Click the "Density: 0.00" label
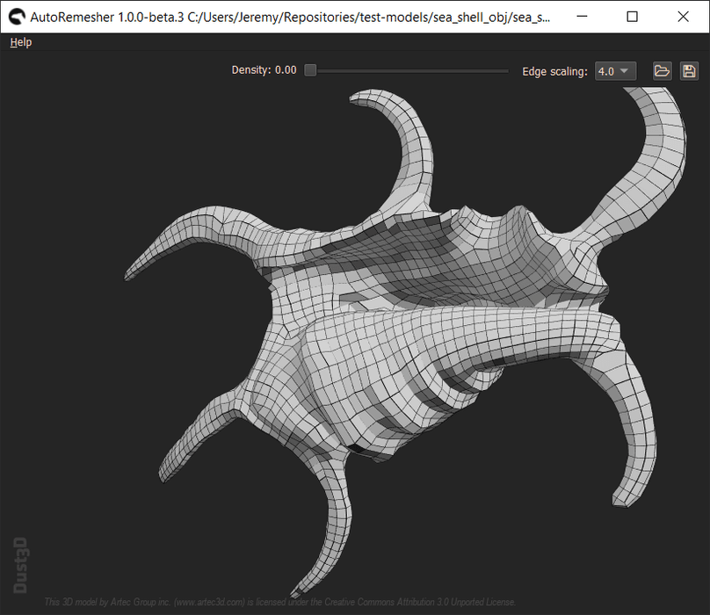 point(264,70)
